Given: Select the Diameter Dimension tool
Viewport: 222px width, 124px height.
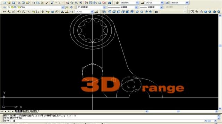Looking at the screenshot, I should [23, 12].
